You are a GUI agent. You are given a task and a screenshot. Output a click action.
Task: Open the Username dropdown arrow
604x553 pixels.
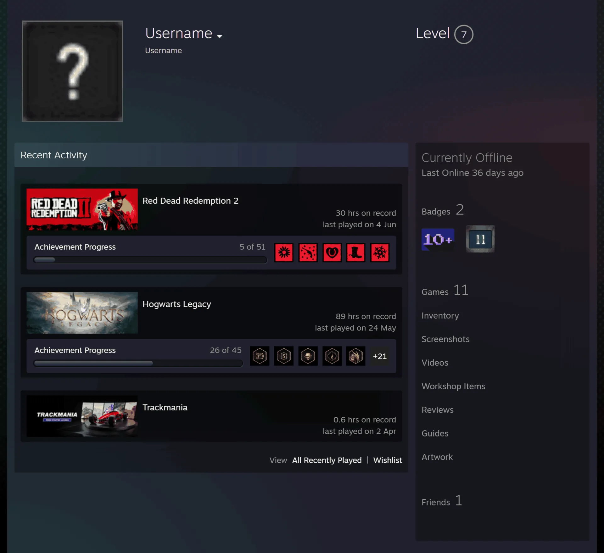[220, 36]
